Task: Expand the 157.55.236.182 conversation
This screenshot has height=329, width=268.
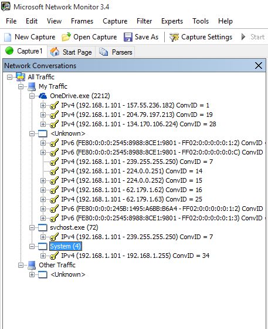Action: (x=43, y=105)
